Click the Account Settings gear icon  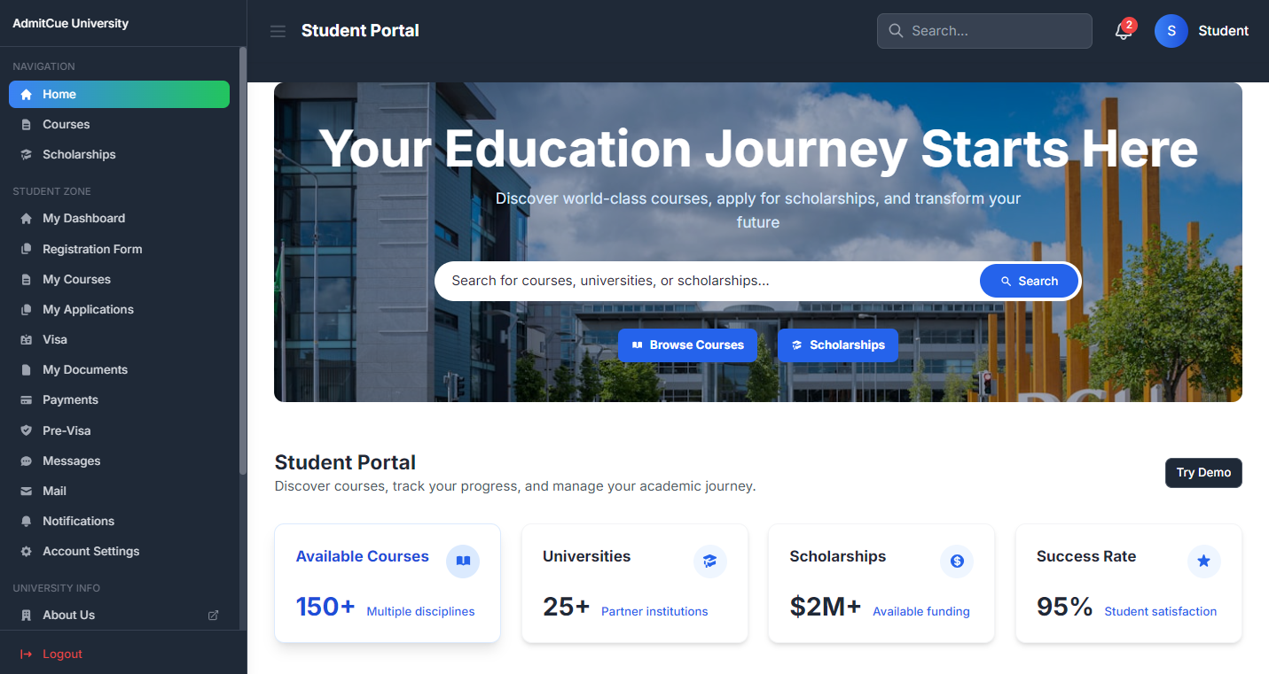tap(26, 552)
